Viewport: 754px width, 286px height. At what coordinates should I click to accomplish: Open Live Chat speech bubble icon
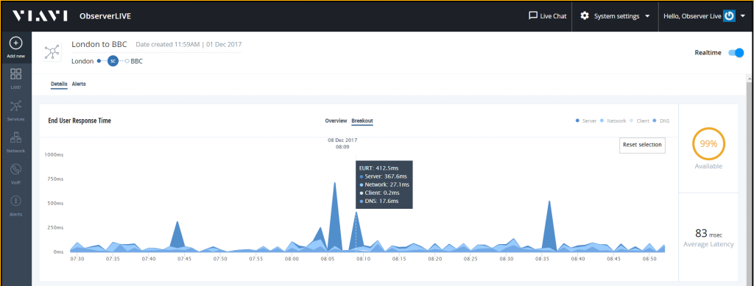click(532, 15)
